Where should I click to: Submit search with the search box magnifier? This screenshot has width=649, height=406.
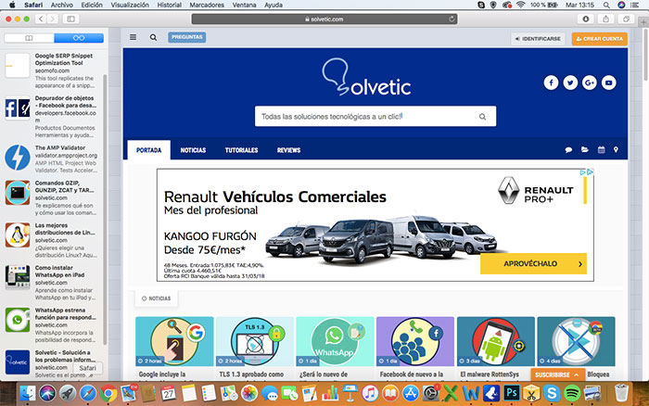click(x=482, y=117)
